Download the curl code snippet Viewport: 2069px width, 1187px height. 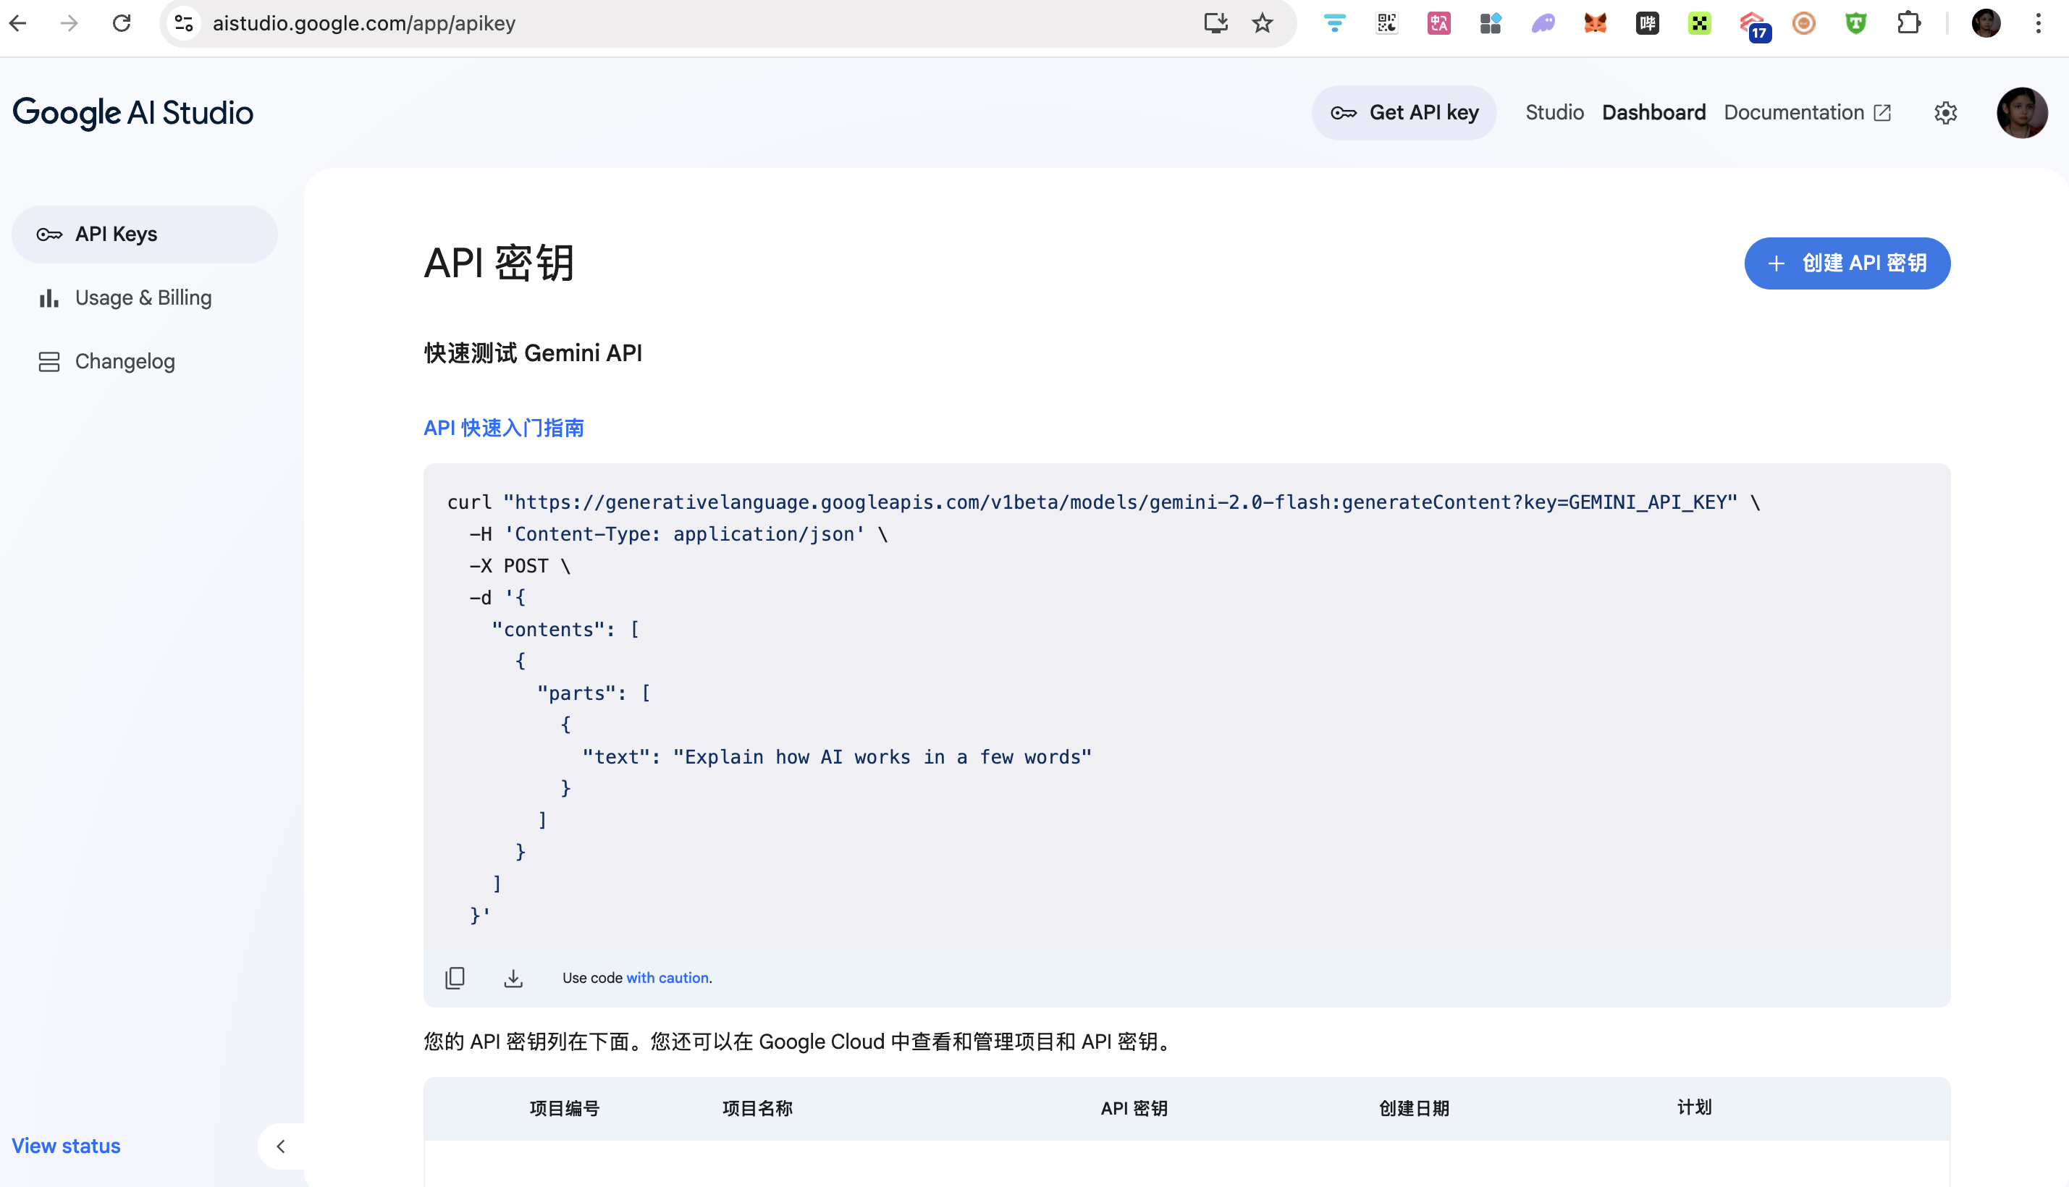(513, 978)
